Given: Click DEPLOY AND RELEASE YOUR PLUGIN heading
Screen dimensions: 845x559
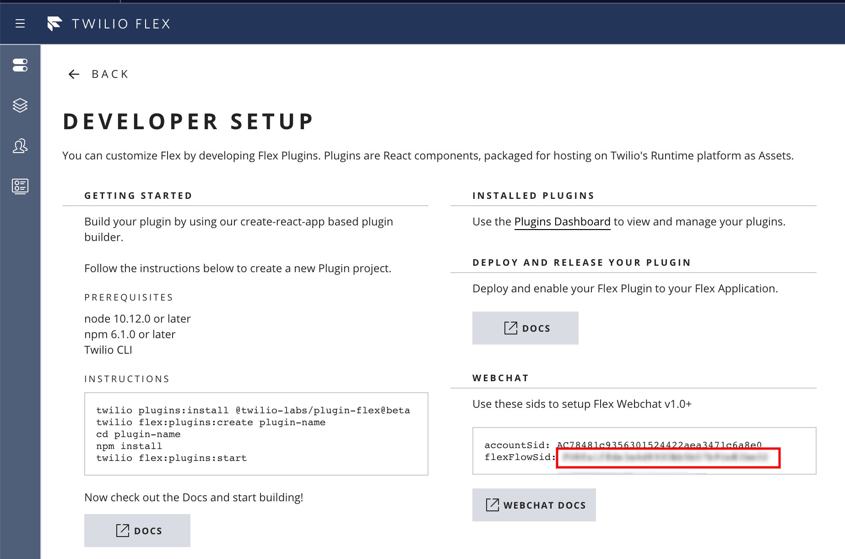Looking at the screenshot, I should coord(581,263).
